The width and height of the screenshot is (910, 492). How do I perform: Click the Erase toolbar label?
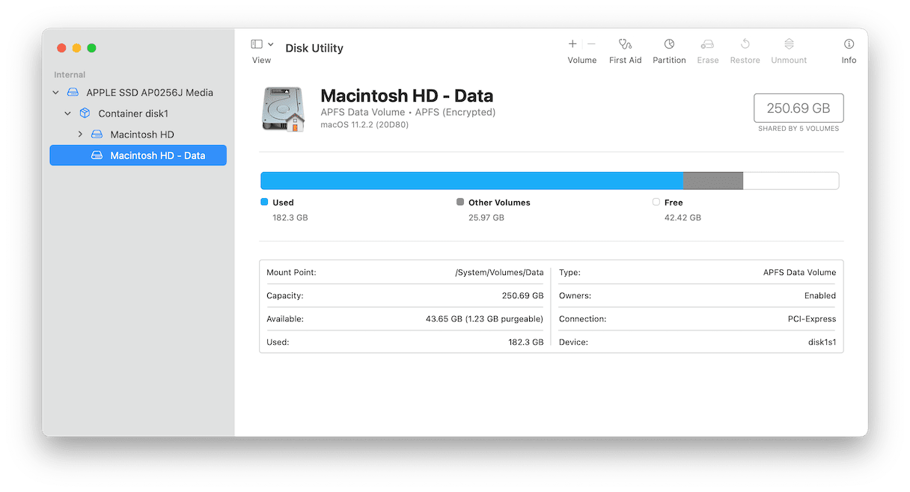click(708, 61)
